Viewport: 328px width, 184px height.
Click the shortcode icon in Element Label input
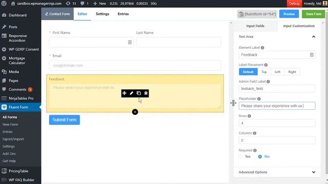312,55
